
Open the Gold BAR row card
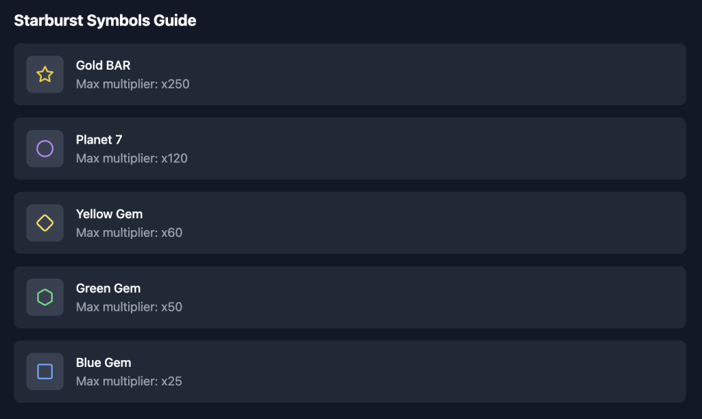(350, 74)
